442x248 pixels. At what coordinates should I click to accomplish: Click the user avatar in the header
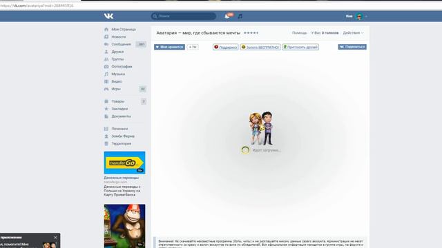pyautogui.click(x=359, y=17)
